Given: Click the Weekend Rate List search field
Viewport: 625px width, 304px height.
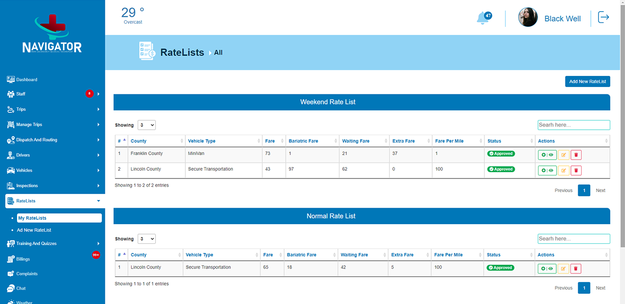Looking at the screenshot, I should (573, 125).
